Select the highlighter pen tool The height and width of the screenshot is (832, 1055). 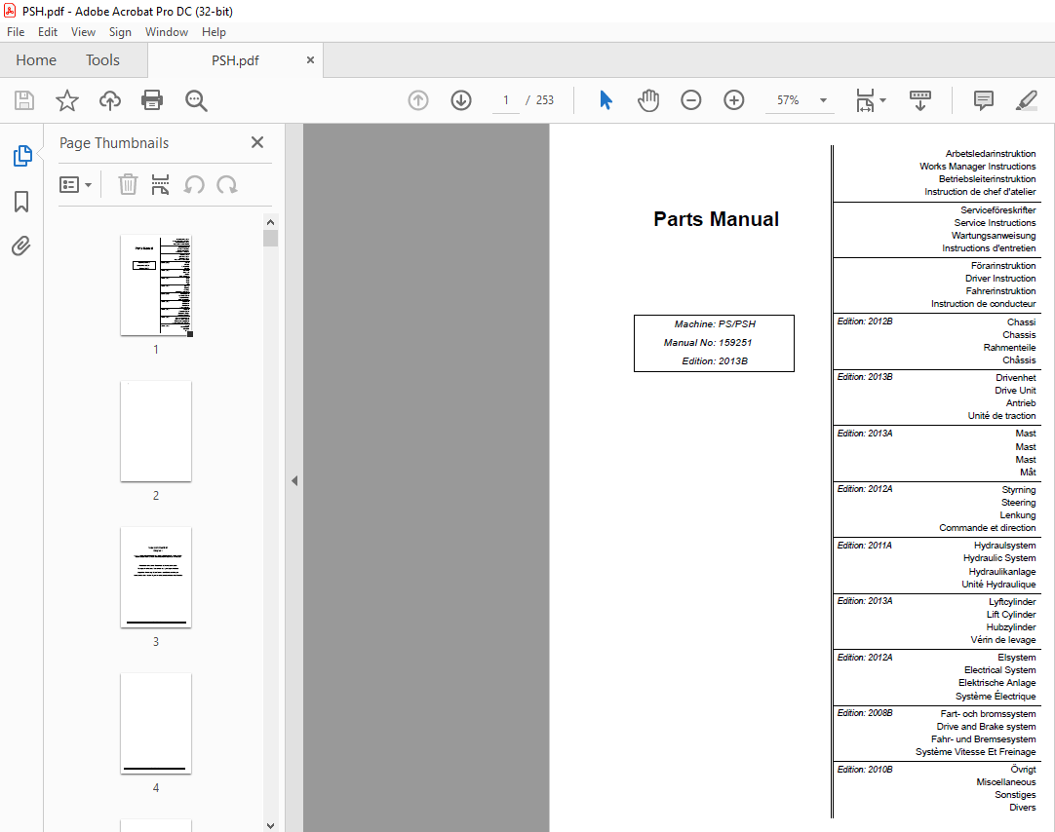pos(1026,100)
